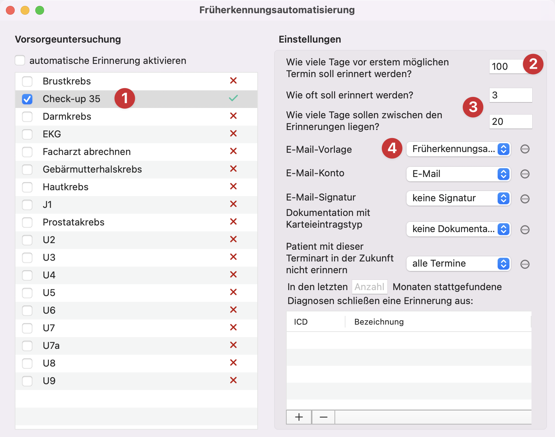Click the red X icon in Hautkrebs row
The width and height of the screenshot is (555, 437).
point(233,186)
